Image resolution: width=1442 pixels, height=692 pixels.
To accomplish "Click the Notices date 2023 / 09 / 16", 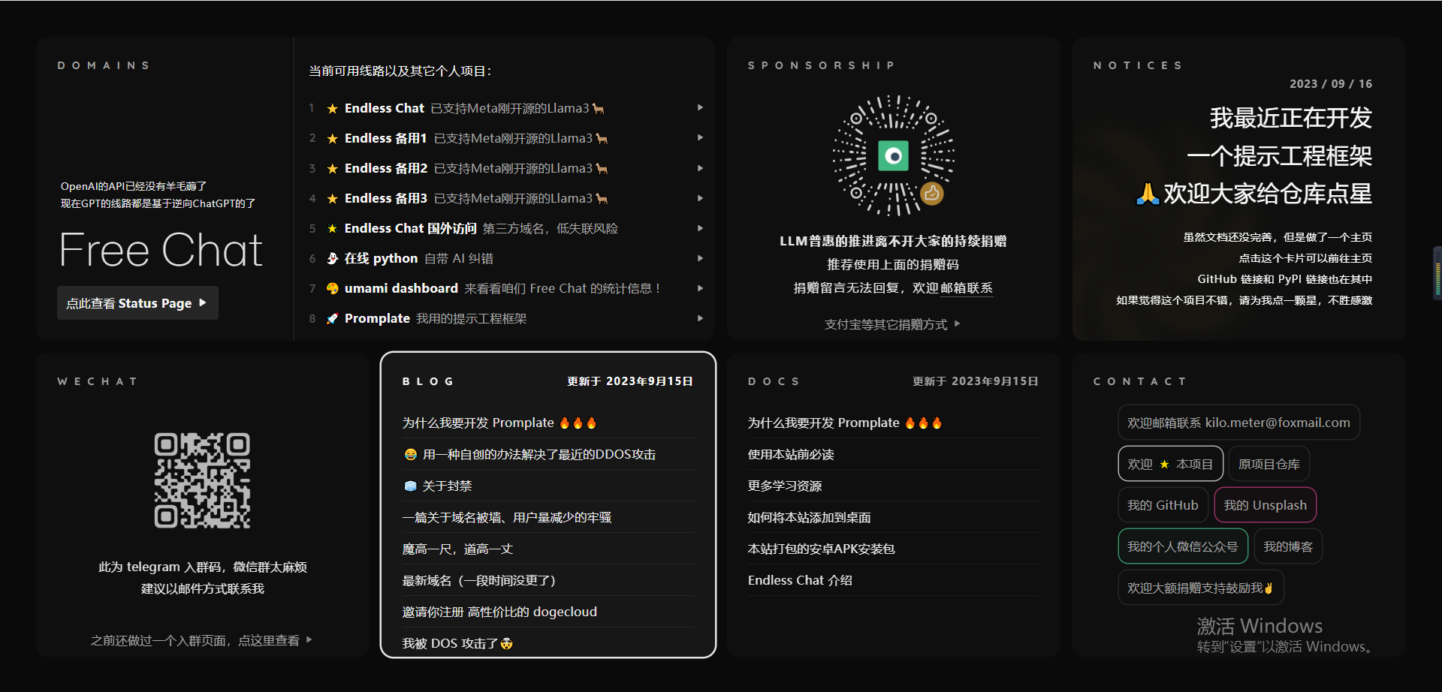I will (1331, 84).
